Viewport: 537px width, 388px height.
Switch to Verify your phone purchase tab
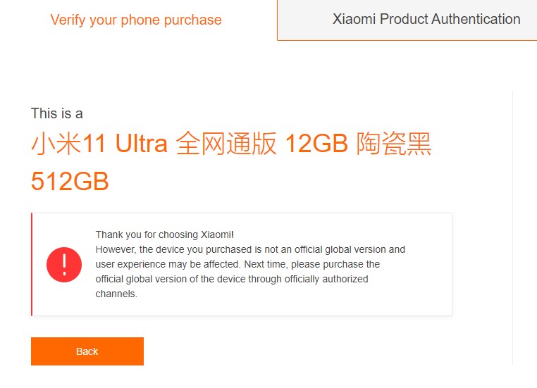[x=136, y=20]
